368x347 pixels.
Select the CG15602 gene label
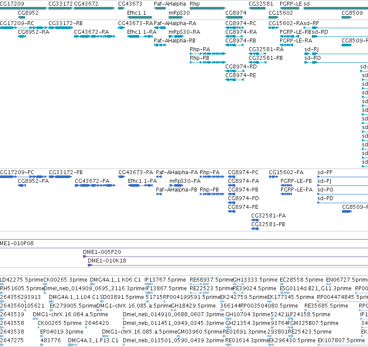pos(281,13)
